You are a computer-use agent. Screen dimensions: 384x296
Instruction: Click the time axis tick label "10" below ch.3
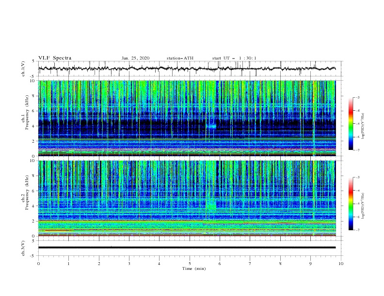[341, 264]
